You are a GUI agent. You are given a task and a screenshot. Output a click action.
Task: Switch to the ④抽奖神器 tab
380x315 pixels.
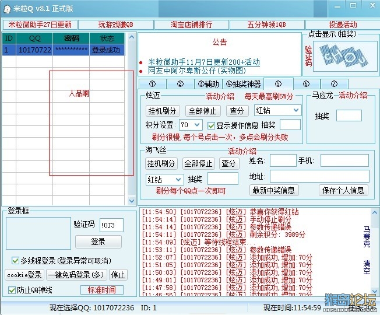(243, 84)
